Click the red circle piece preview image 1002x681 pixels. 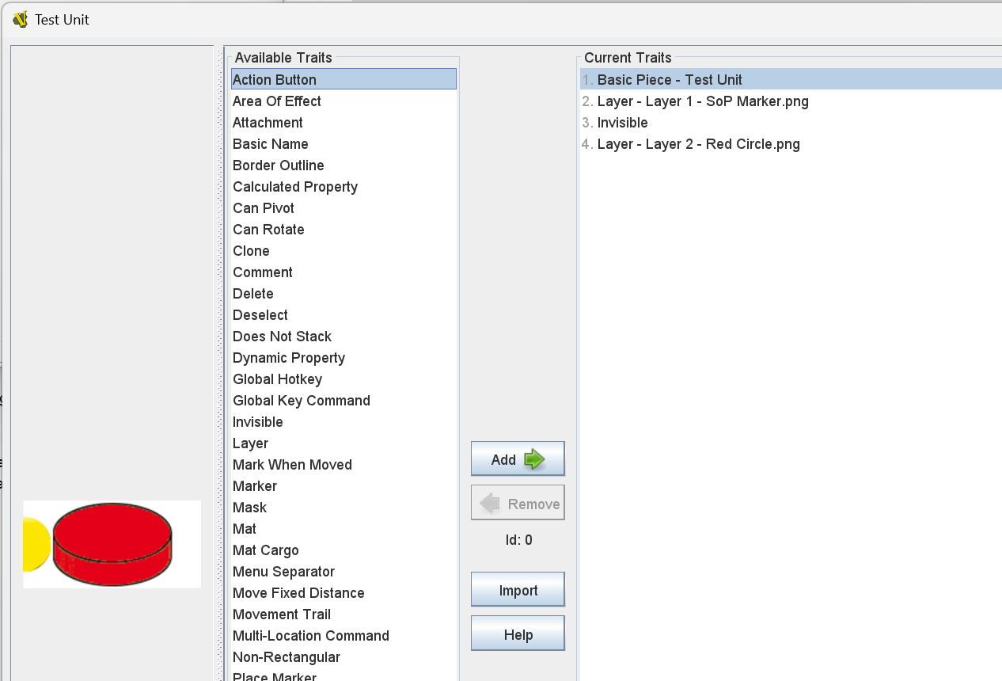point(112,544)
